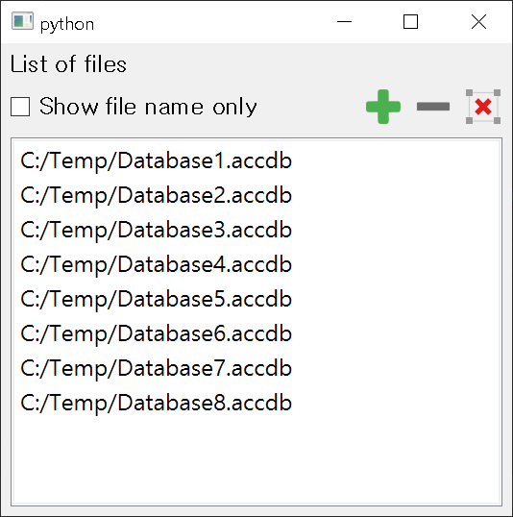Image resolution: width=513 pixels, height=517 pixels.
Task: Click the green plus add file icon
Action: (383, 107)
